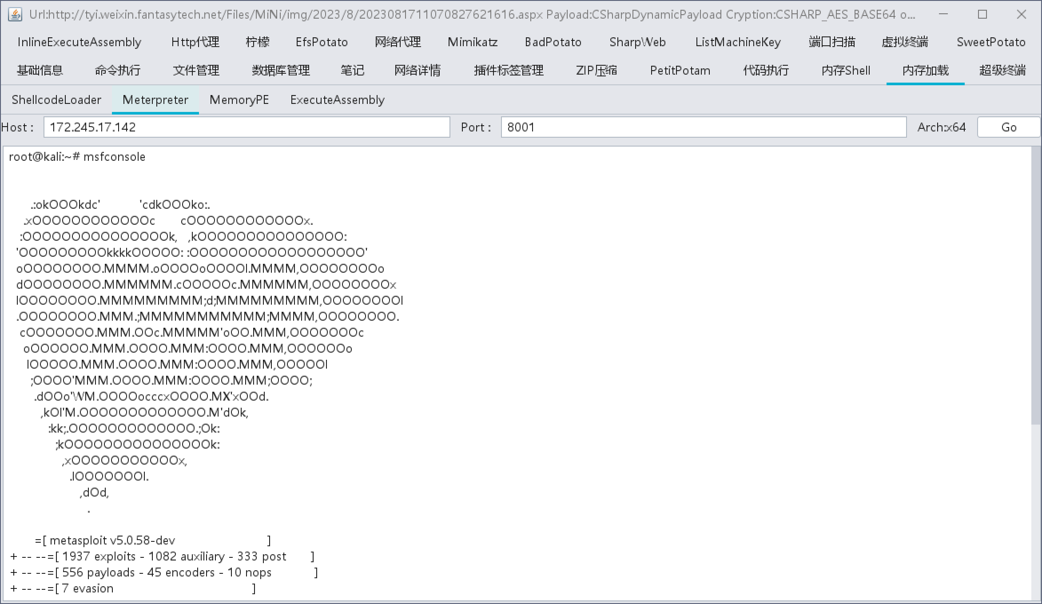Switch to 文件管理 tab
The height and width of the screenshot is (604, 1042).
pyautogui.click(x=196, y=71)
